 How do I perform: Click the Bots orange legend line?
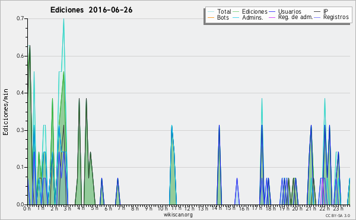pyautogui.click(x=211, y=17)
